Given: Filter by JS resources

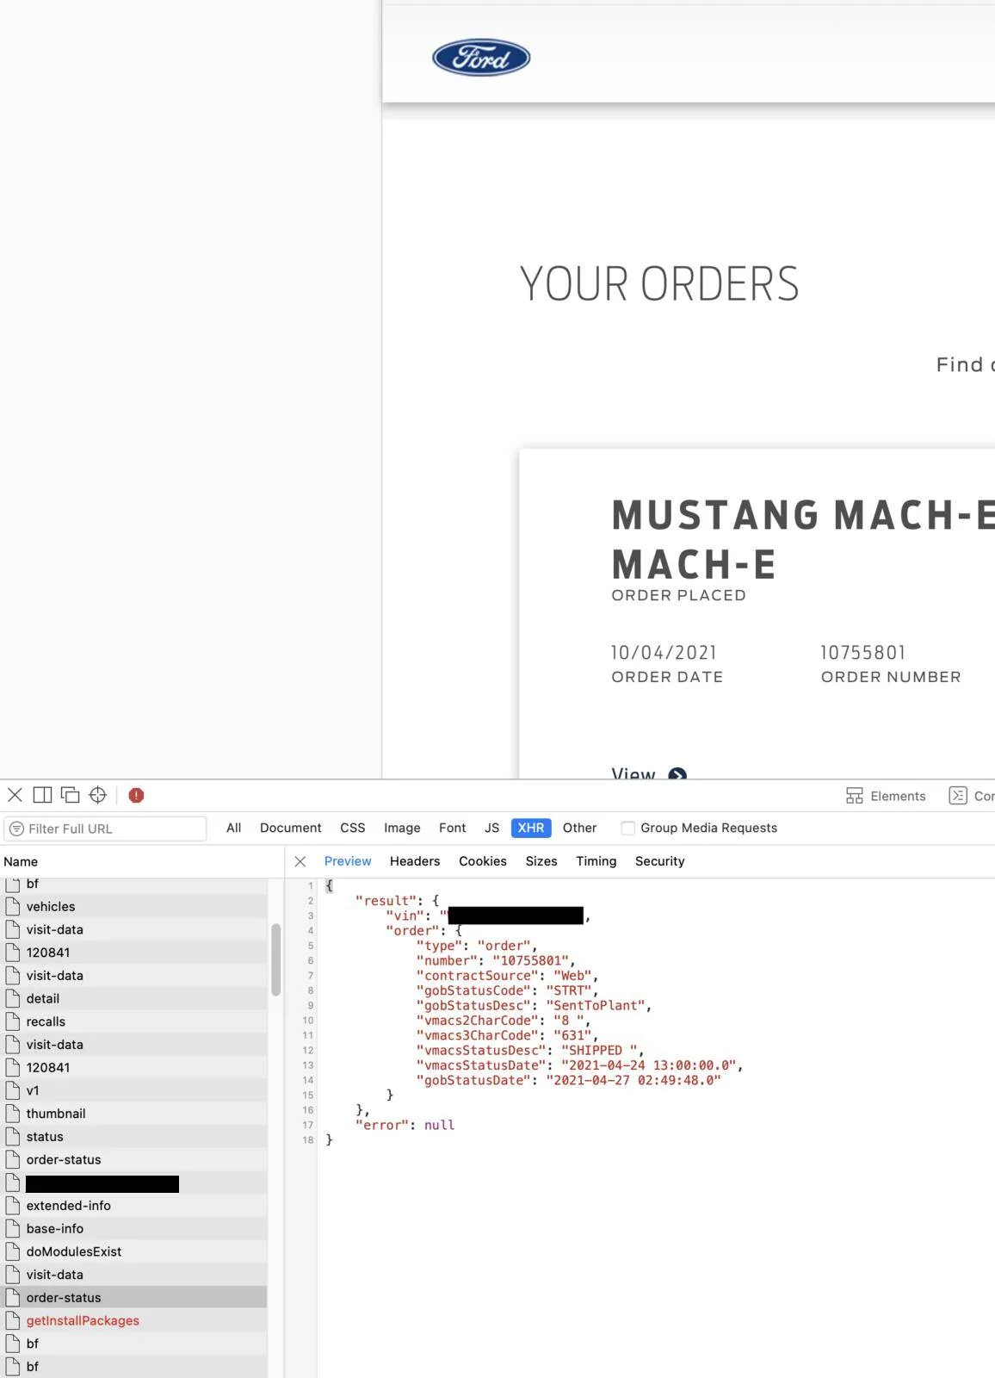Looking at the screenshot, I should pos(491,828).
